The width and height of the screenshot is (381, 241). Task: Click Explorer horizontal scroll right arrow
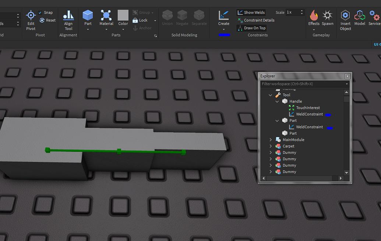341,178
